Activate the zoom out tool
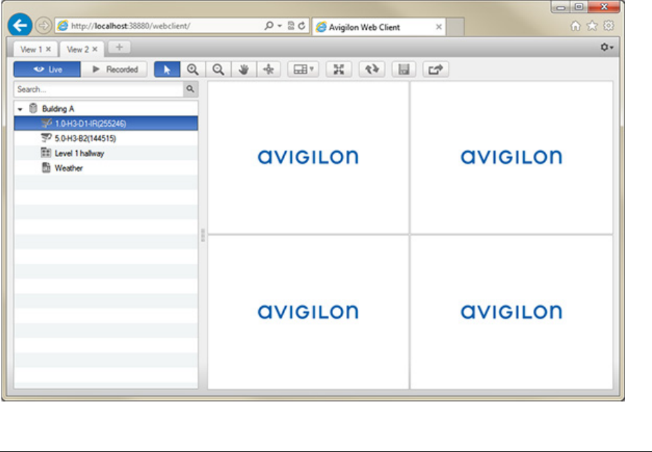 click(x=218, y=69)
